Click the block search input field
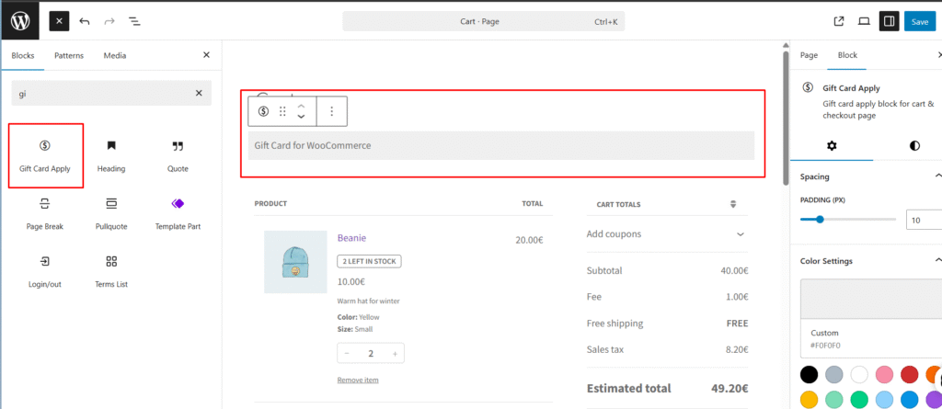Screen dimensions: 942x409 tap(101, 93)
